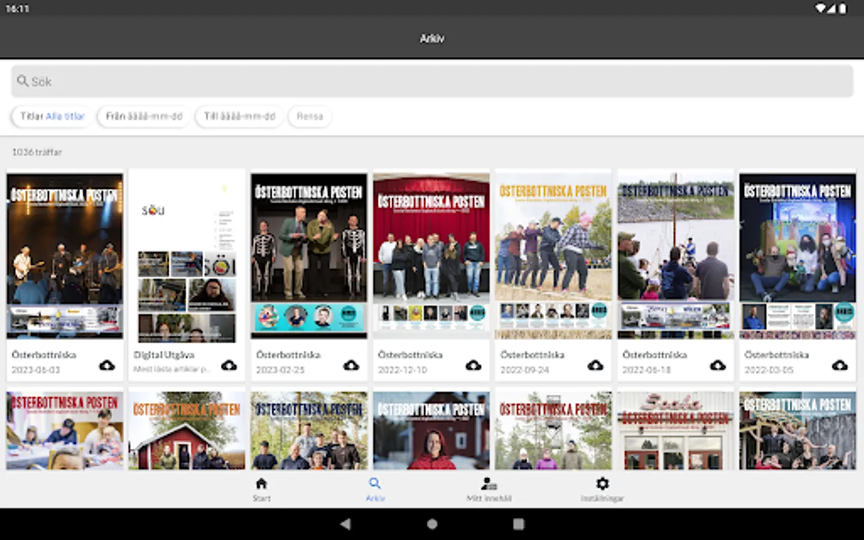
Task: Open second-row cover with men in forest
Action: (x=309, y=430)
